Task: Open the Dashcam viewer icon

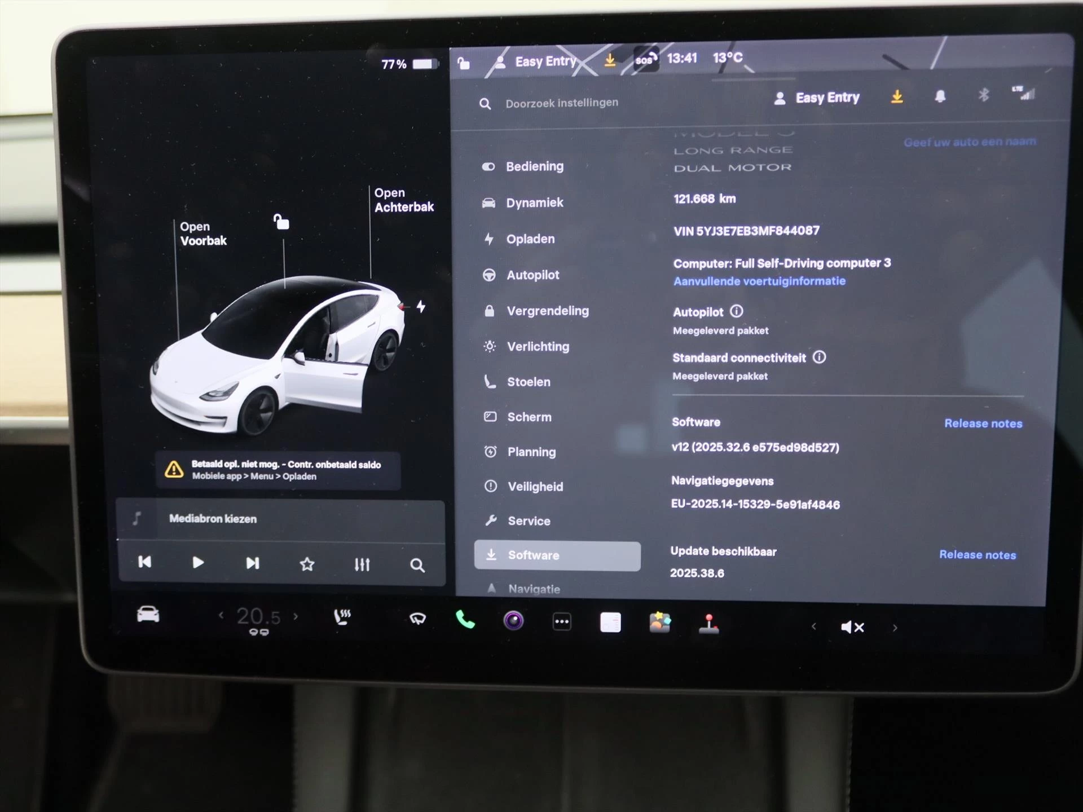Action: tap(513, 621)
